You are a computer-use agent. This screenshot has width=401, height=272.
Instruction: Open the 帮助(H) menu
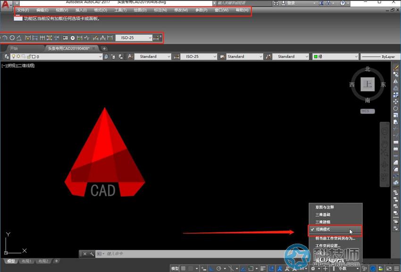pyautogui.click(x=242, y=10)
